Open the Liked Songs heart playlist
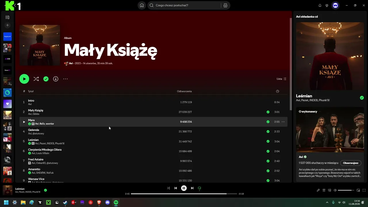Image resolution: width=368 pixels, height=207 pixels. coord(7,104)
